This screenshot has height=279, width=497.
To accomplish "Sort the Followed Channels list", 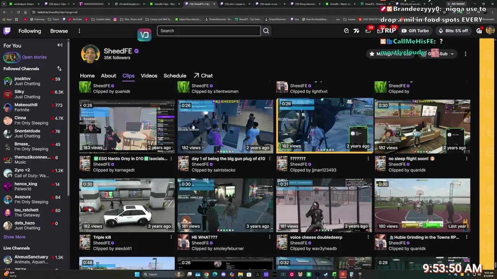I will (x=59, y=69).
